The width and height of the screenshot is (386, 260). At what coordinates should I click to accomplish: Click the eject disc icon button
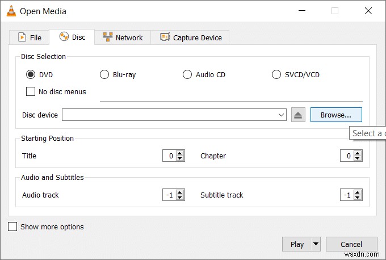[299, 115]
